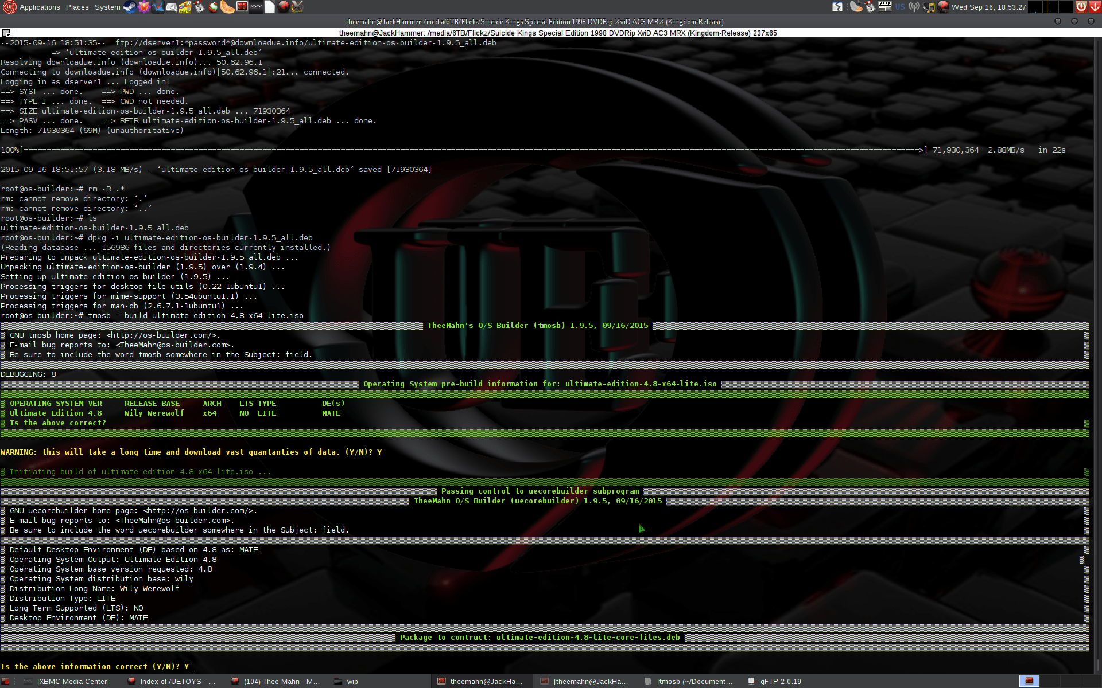Open the Applications menu

click(39, 7)
